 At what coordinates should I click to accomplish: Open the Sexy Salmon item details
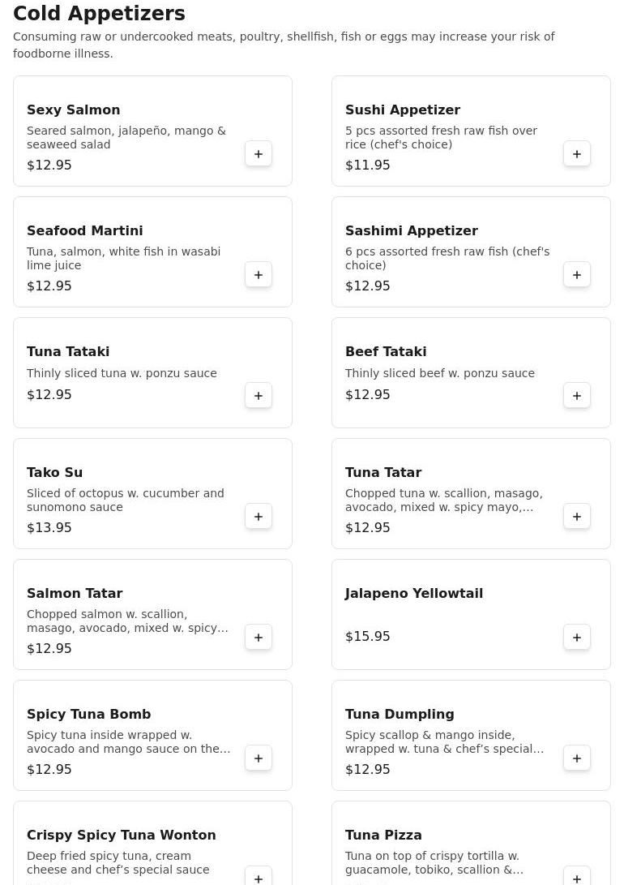tap(73, 110)
